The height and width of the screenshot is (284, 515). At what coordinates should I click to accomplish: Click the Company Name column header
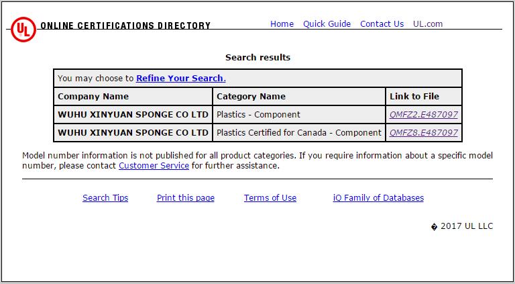pyautogui.click(x=93, y=97)
